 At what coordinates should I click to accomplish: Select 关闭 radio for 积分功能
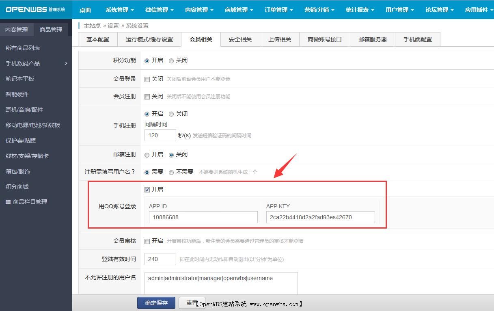171,60
